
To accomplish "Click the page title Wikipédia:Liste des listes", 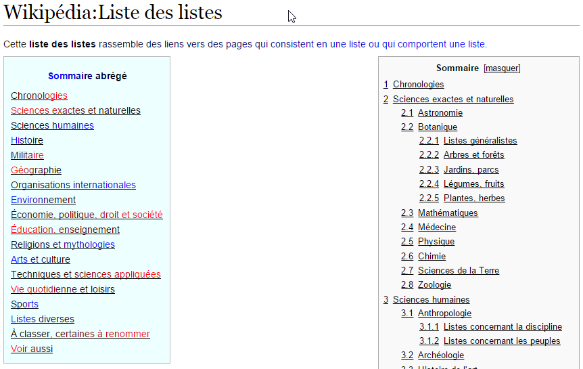I will pyautogui.click(x=113, y=12).
